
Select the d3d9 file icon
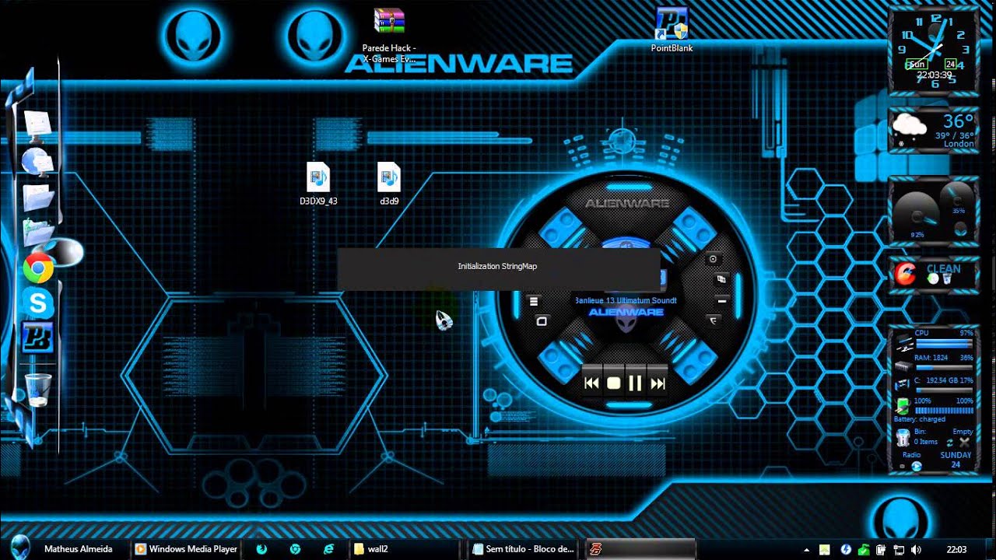(x=389, y=184)
